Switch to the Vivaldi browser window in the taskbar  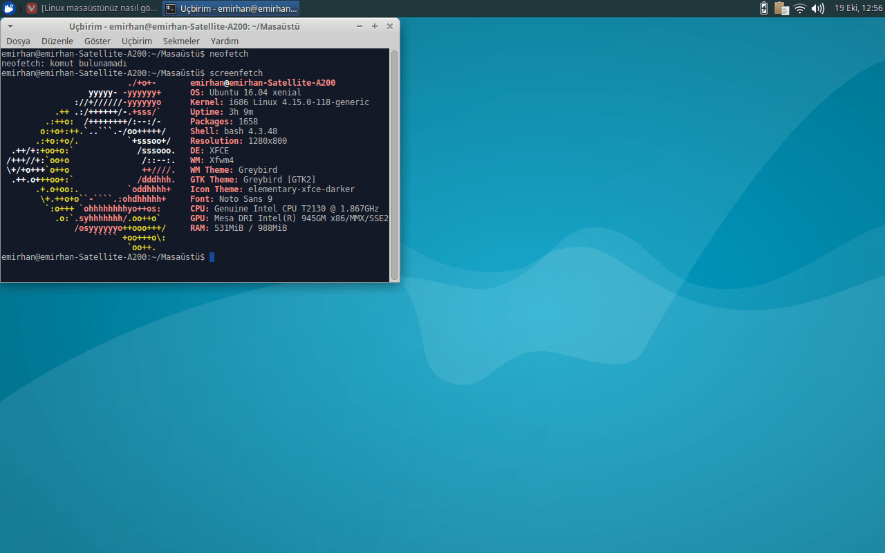(92, 8)
